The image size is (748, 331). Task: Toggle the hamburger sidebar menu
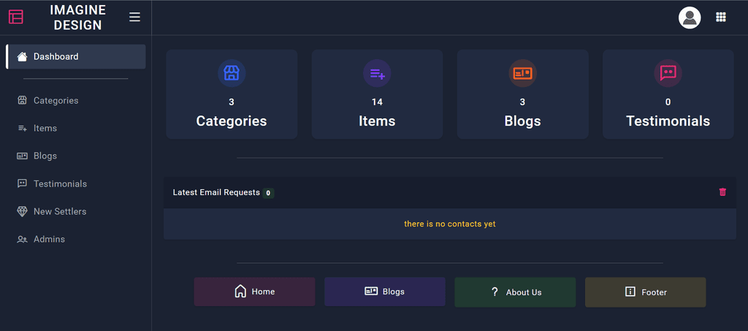(x=135, y=17)
